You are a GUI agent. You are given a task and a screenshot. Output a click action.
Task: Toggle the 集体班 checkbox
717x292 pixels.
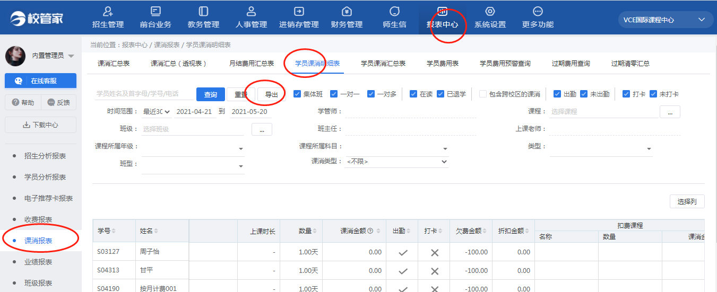(x=297, y=94)
